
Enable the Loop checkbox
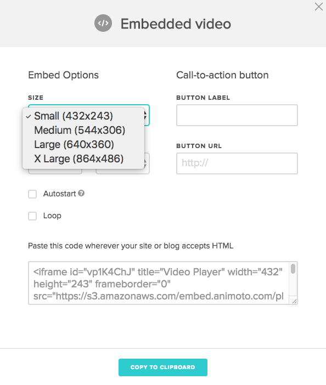pyautogui.click(x=32, y=216)
